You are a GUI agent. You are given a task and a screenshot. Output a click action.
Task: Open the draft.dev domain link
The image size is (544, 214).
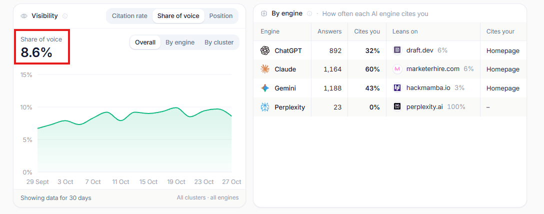[x=420, y=50]
